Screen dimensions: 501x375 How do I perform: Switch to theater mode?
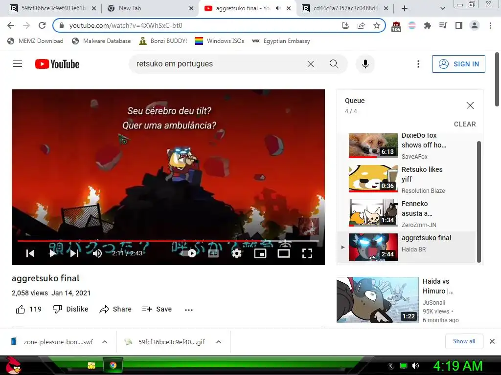pyautogui.click(x=284, y=253)
